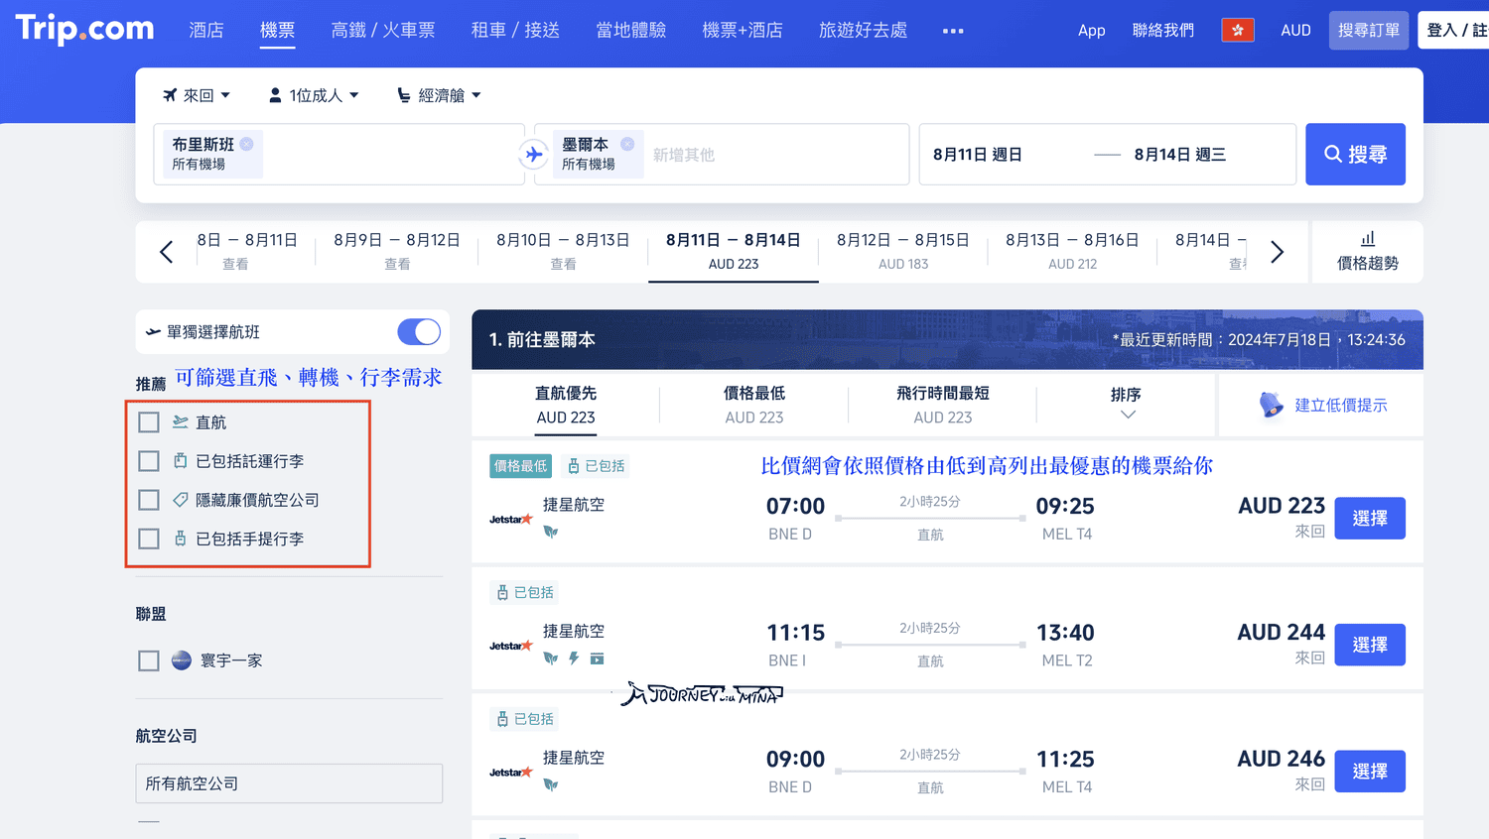Image resolution: width=1489 pixels, height=839 pixels.
Task: Go to 旅遊好去處 in navigation
Action: click(x=863, y=31)
